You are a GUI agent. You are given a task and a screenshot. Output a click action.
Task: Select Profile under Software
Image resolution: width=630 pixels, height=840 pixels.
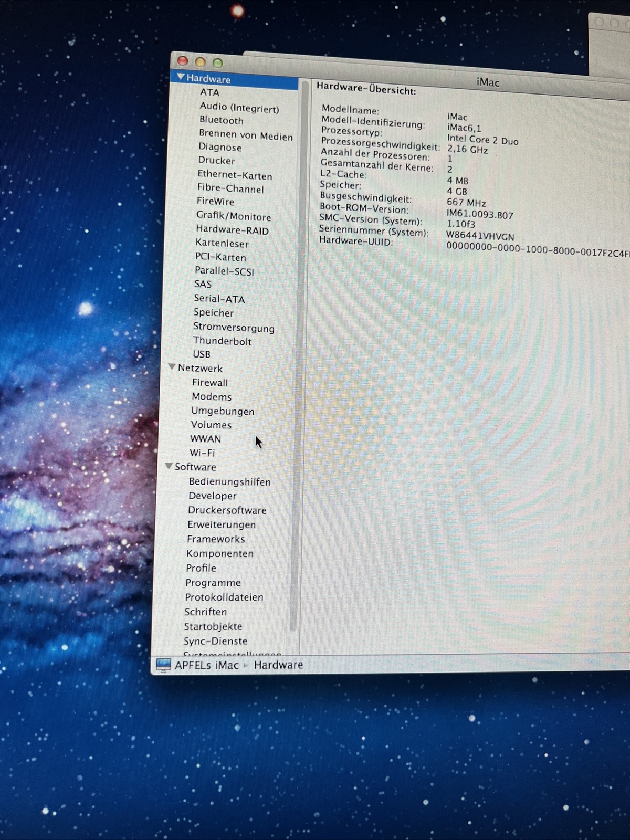[x=201, y=568]
